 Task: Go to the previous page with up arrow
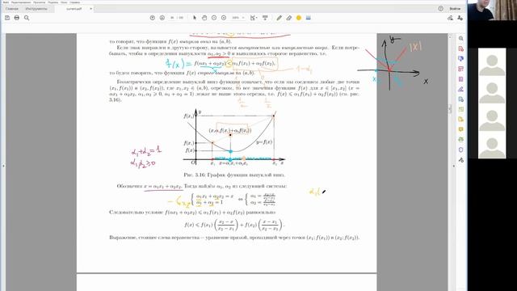click(153, 18)
